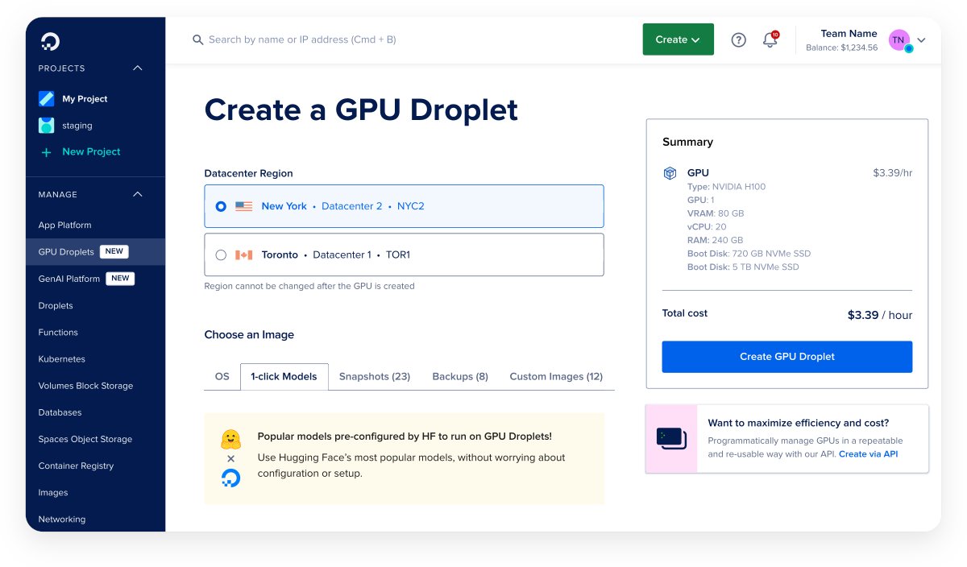Viewport: 967px width, 567px height.
Task: Click the search by name or IP field
Action: tap(302, 39)
